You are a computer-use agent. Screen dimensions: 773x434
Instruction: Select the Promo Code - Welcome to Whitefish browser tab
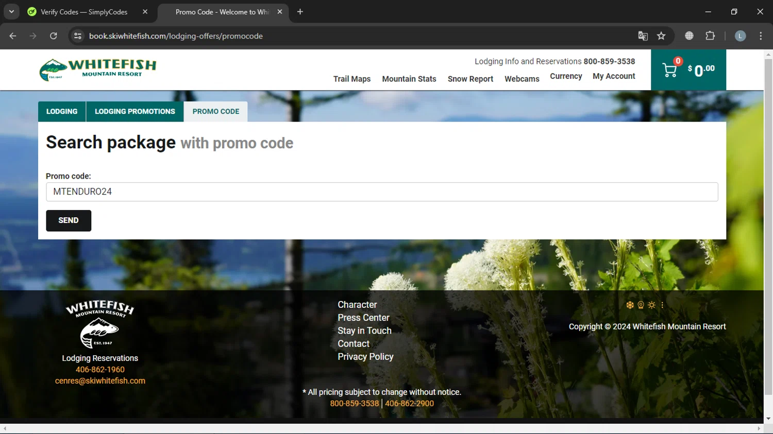coord(223,12)
